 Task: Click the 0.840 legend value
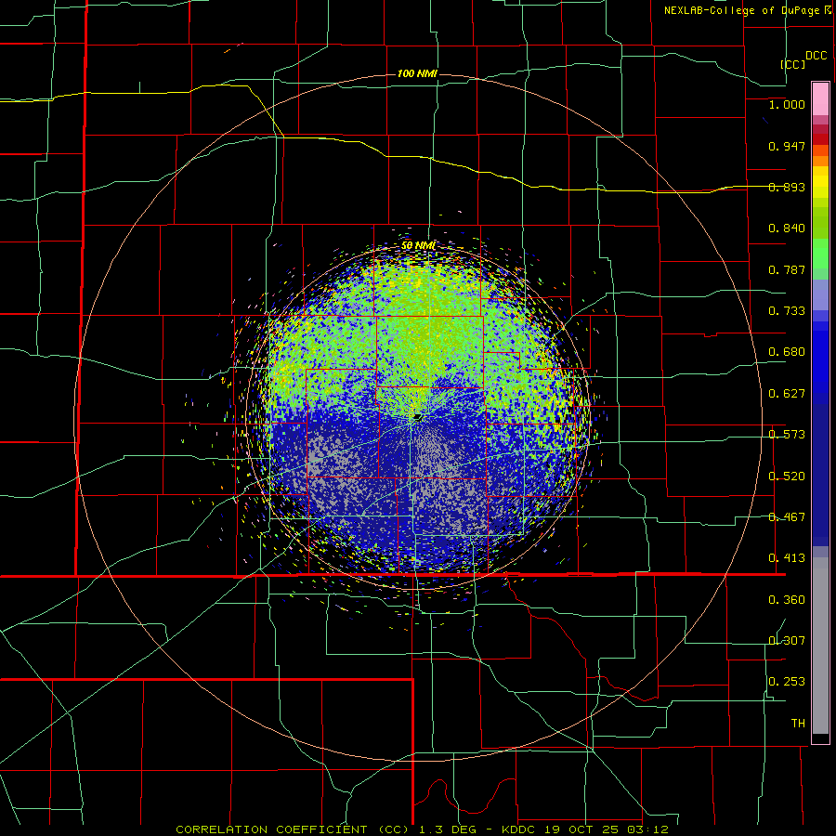click(x=787, y=229)
